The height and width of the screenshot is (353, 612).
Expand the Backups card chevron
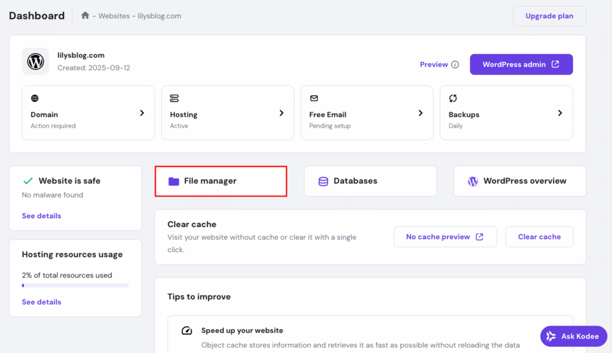tap(560, 113)
